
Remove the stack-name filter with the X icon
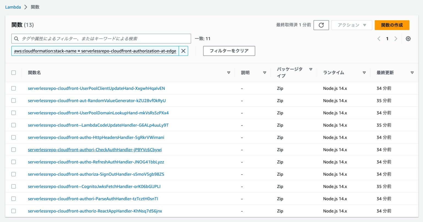tap(183, 51)
